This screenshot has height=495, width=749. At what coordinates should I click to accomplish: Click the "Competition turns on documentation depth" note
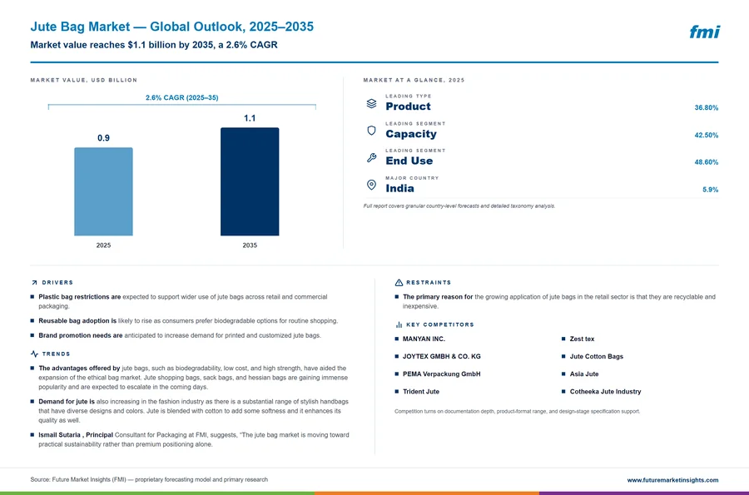[518, 412]
